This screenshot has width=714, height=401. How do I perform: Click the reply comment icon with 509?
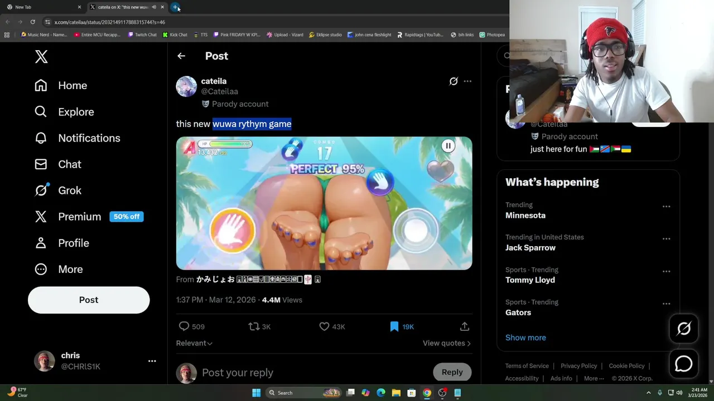tap(191, 326)
